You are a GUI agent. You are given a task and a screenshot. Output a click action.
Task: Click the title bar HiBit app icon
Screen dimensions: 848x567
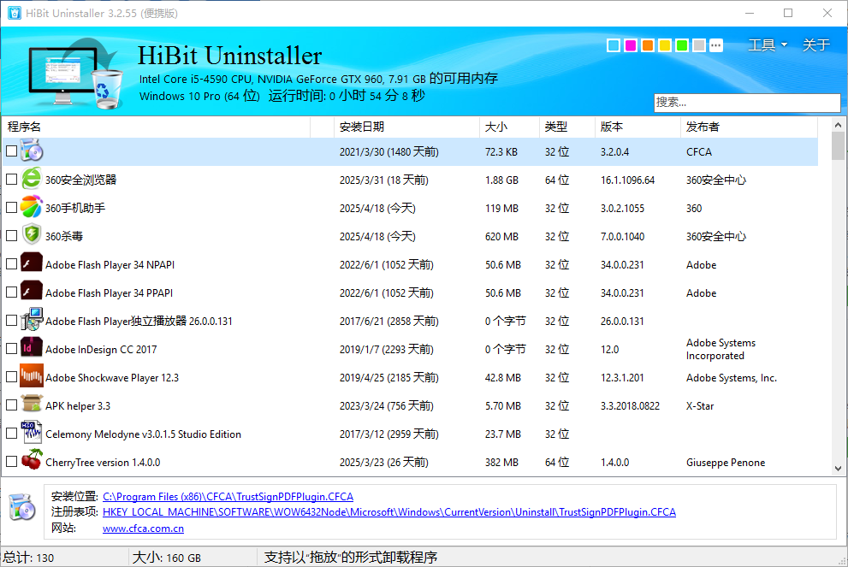[x=14, y=13]
